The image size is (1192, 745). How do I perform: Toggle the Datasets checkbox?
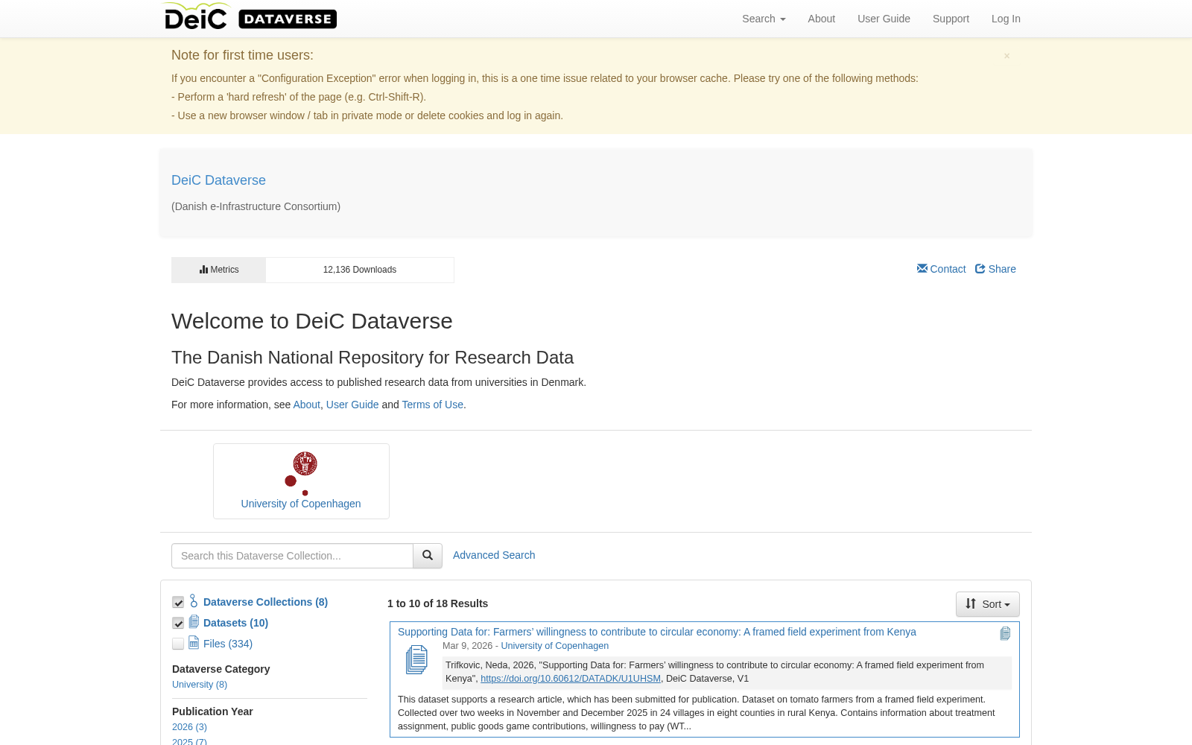[x=178, y=623]
